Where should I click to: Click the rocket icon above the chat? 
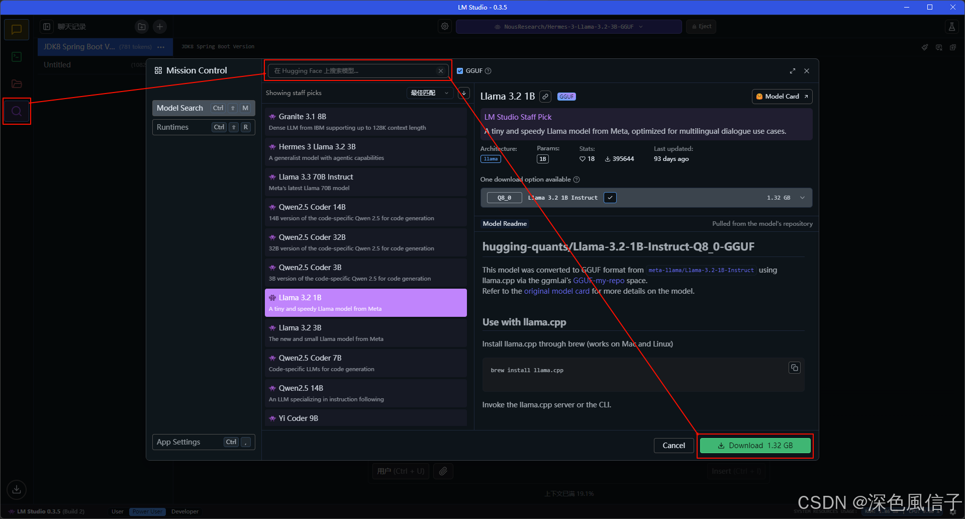(925, 47)
